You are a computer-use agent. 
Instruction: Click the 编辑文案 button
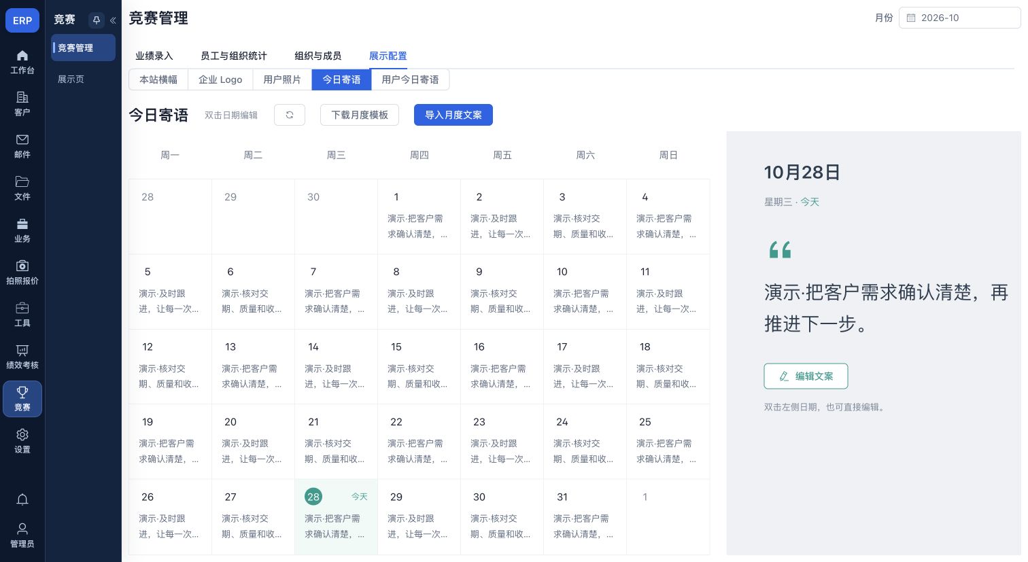tap(806, 376)
